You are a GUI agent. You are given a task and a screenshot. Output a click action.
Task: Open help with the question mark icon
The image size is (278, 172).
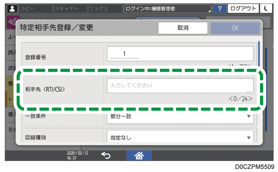(x=220, y=8)
